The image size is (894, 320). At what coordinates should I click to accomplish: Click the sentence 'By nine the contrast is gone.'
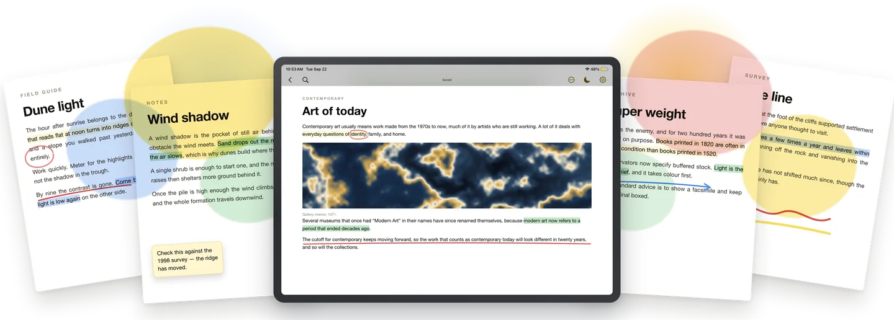click(x=74, y=188)
